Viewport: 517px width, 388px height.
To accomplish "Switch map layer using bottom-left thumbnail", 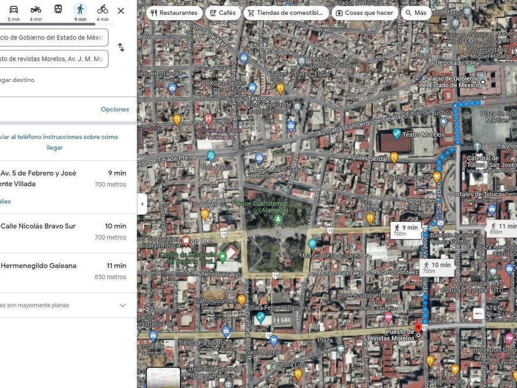I will [163, 378].
